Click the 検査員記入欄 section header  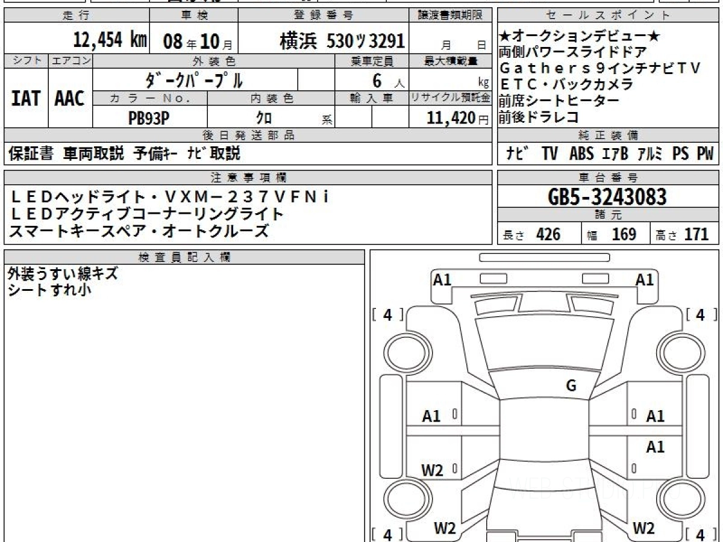point(184,257)
